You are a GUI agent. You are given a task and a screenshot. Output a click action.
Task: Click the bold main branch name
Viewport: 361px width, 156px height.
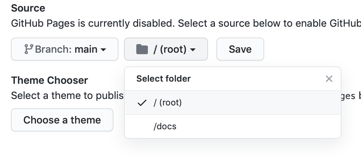[x=86, y=49]
